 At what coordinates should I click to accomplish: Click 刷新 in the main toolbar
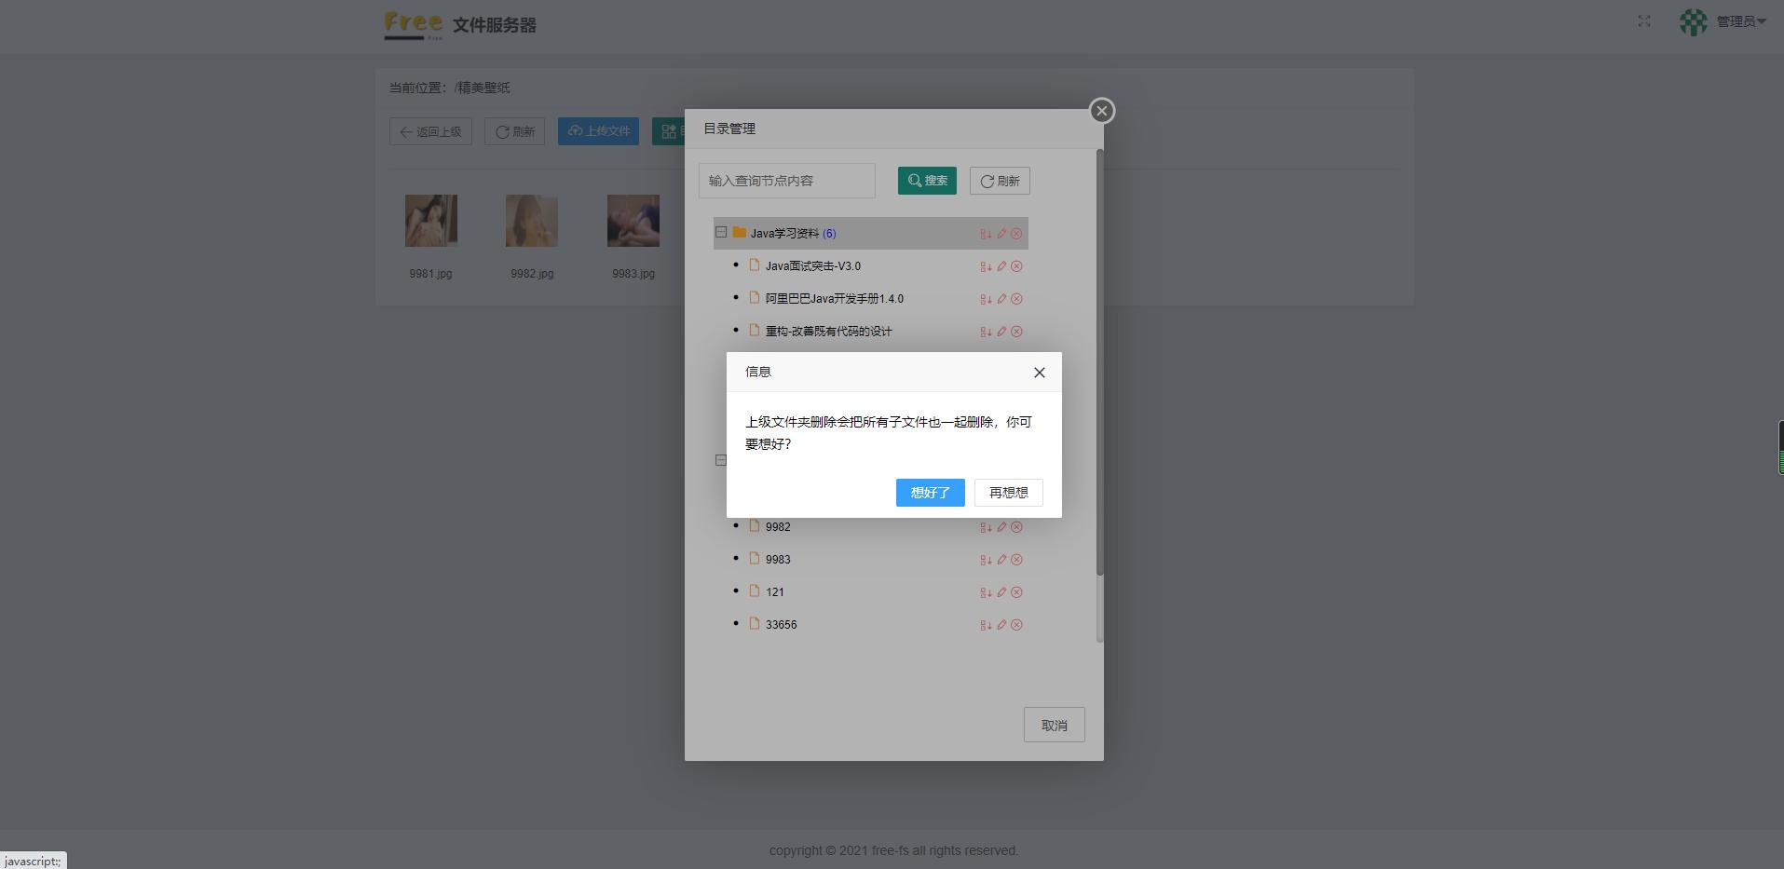514,131
